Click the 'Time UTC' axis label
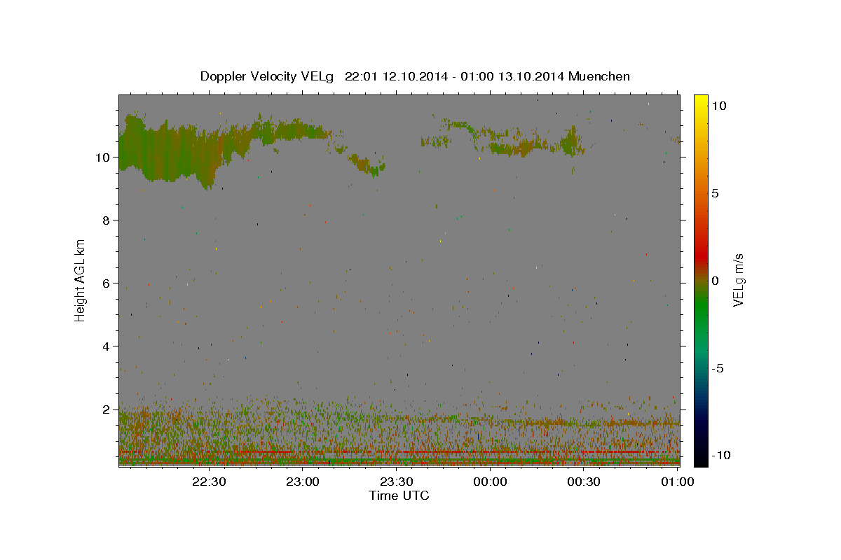This screenshot has height=560, width=841. tap(399, 496)
